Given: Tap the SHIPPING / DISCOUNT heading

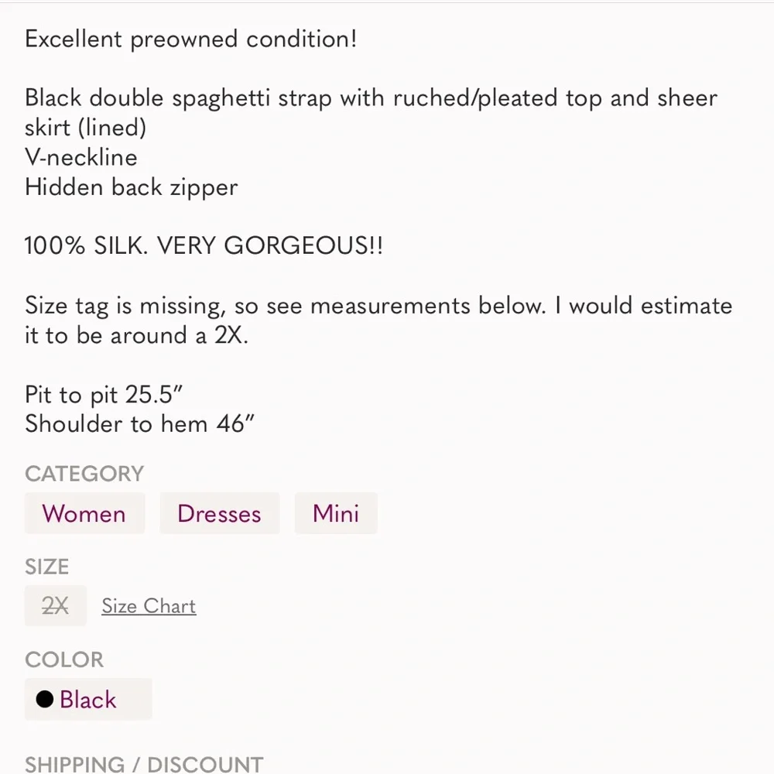Looking at the screenshot, I should (144, 764).
